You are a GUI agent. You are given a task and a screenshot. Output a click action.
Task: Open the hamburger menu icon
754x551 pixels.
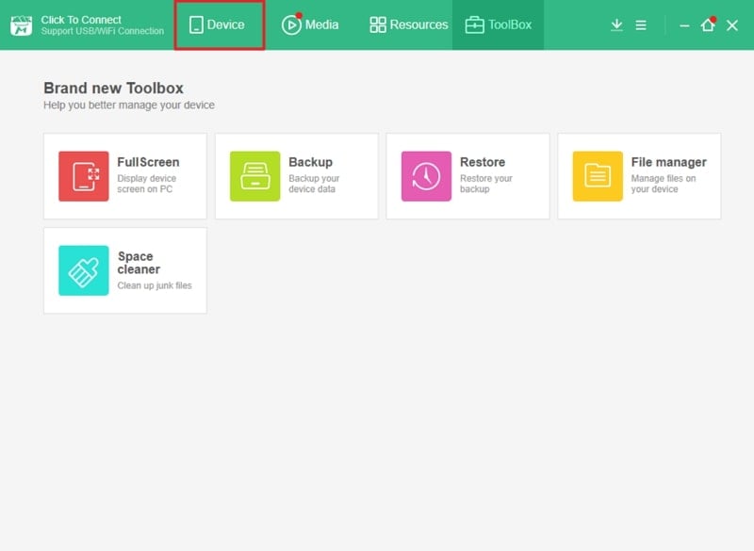pos(641,25)
